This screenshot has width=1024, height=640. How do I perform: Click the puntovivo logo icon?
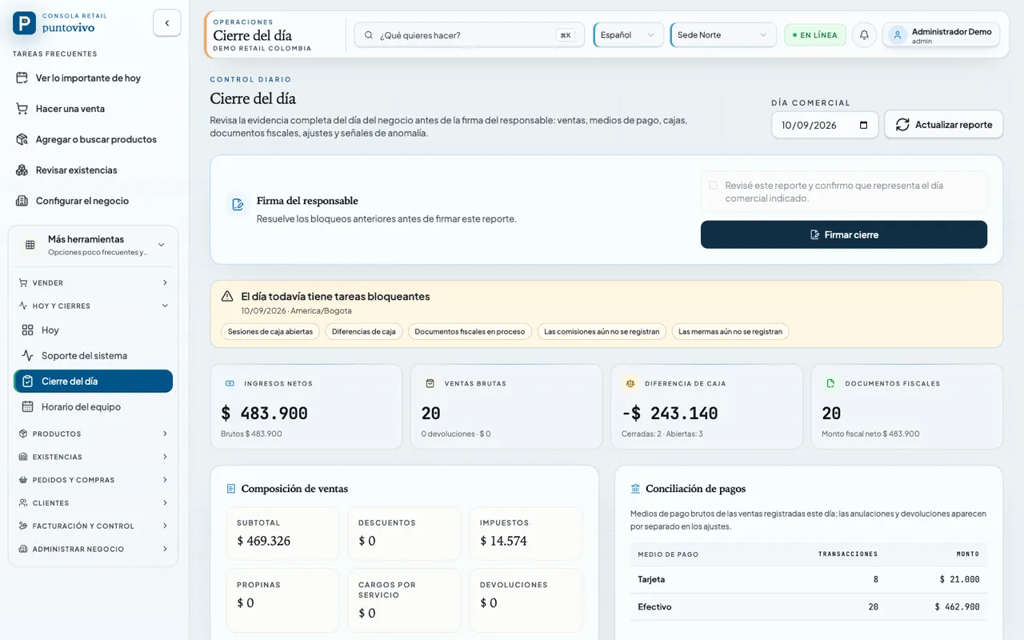click(x=25, y=23)
